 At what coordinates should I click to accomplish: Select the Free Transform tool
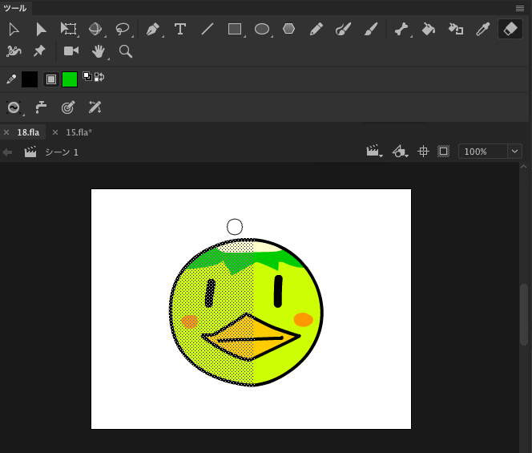coord(68,29)
